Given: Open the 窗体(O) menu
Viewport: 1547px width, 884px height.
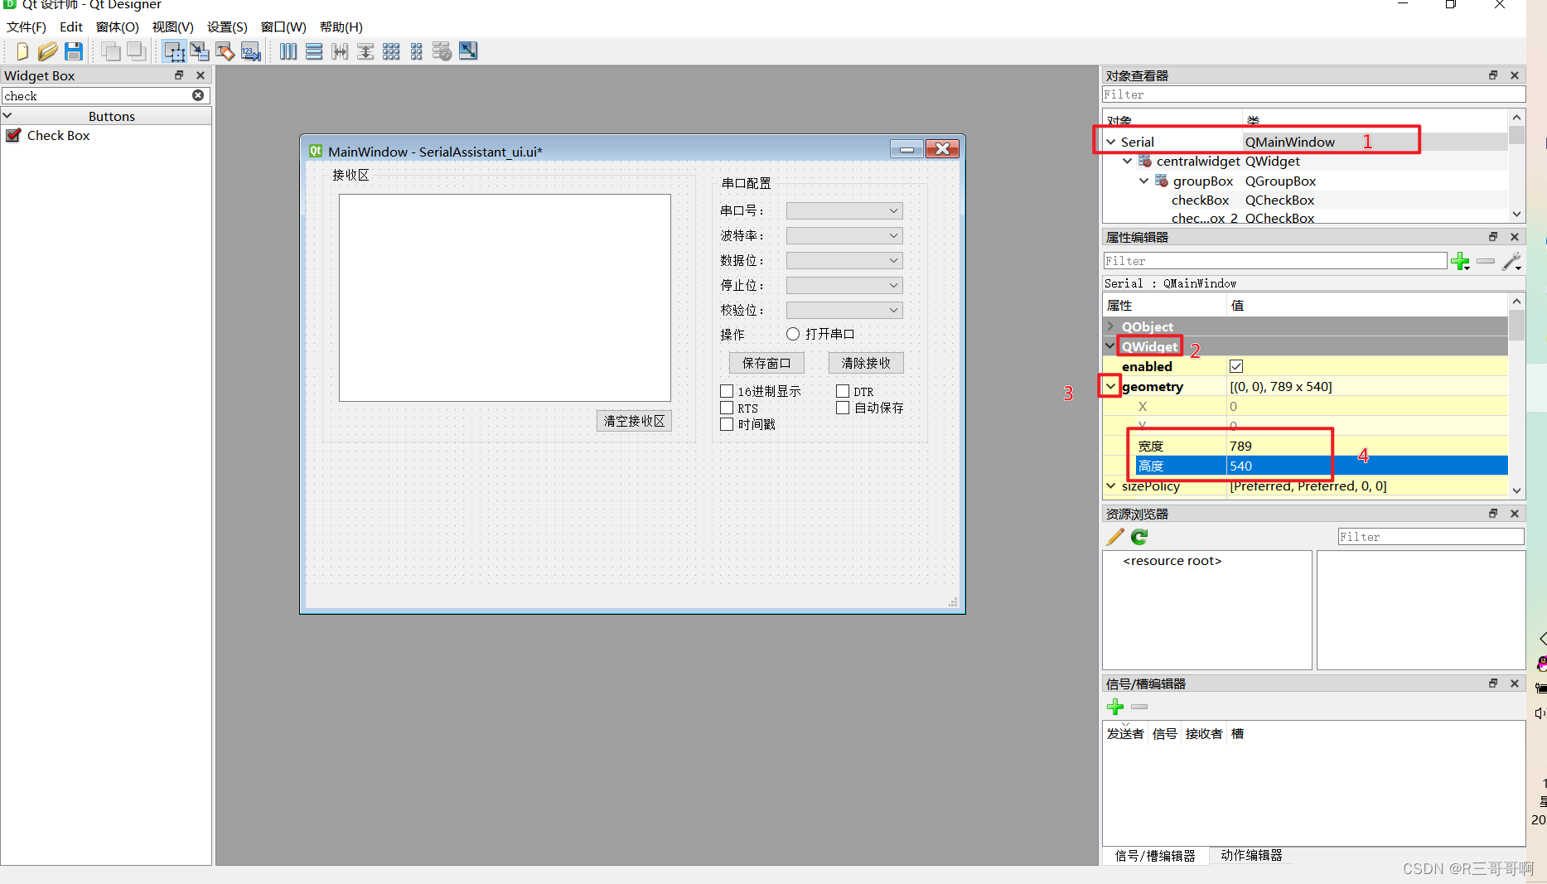Looking at the screenshot, I should 118,27.
